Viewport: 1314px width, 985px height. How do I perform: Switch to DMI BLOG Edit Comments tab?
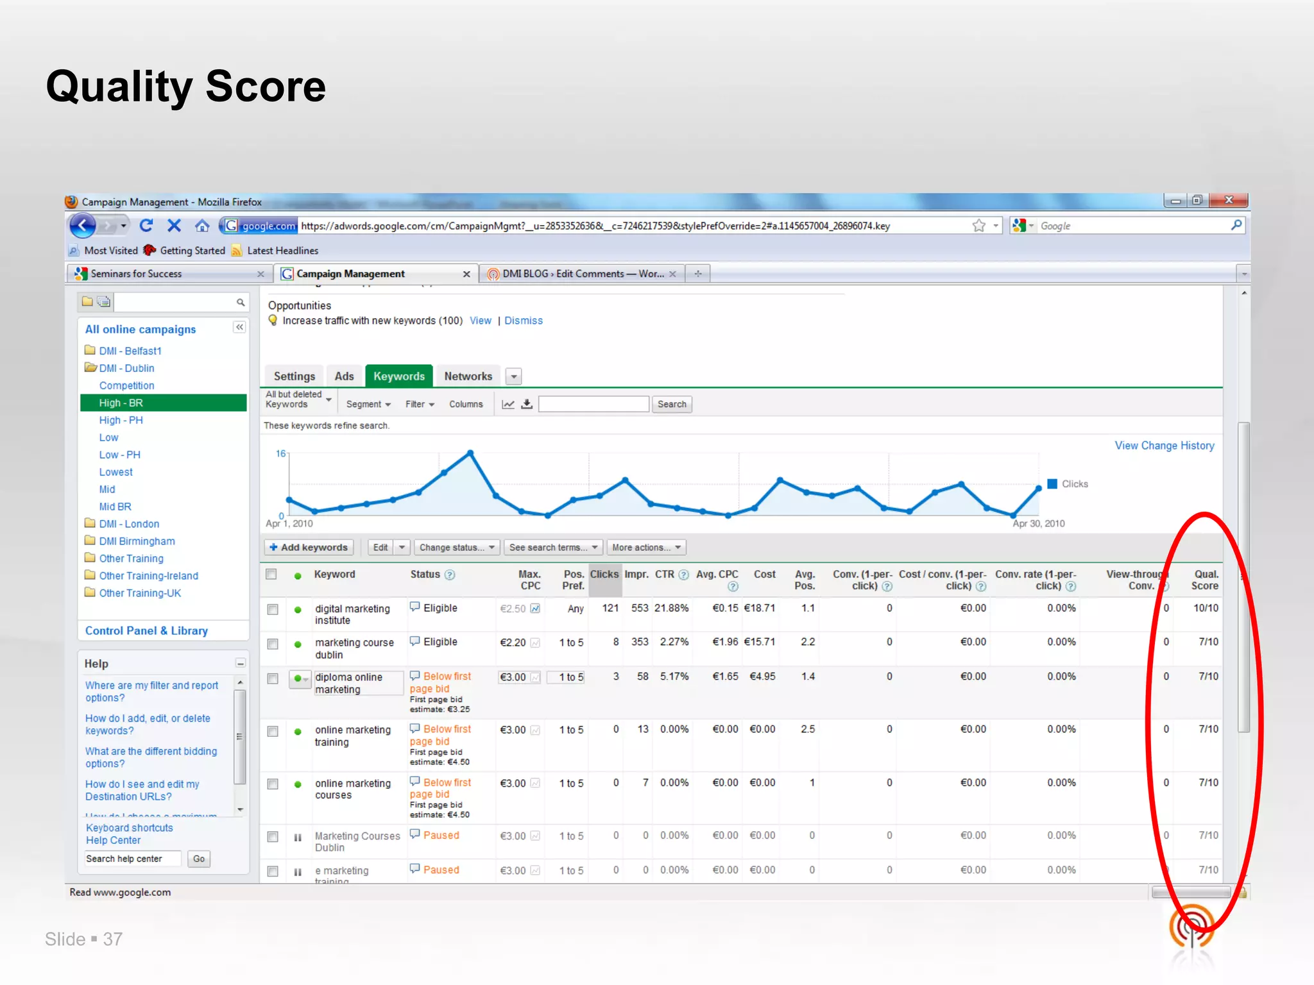tap(582, 274)
